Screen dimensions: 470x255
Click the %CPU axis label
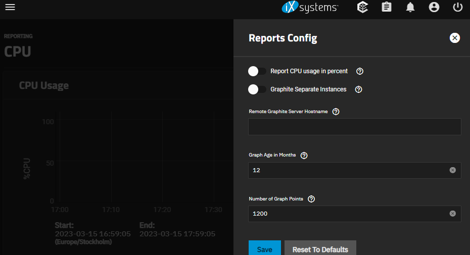tap(27, 169)
